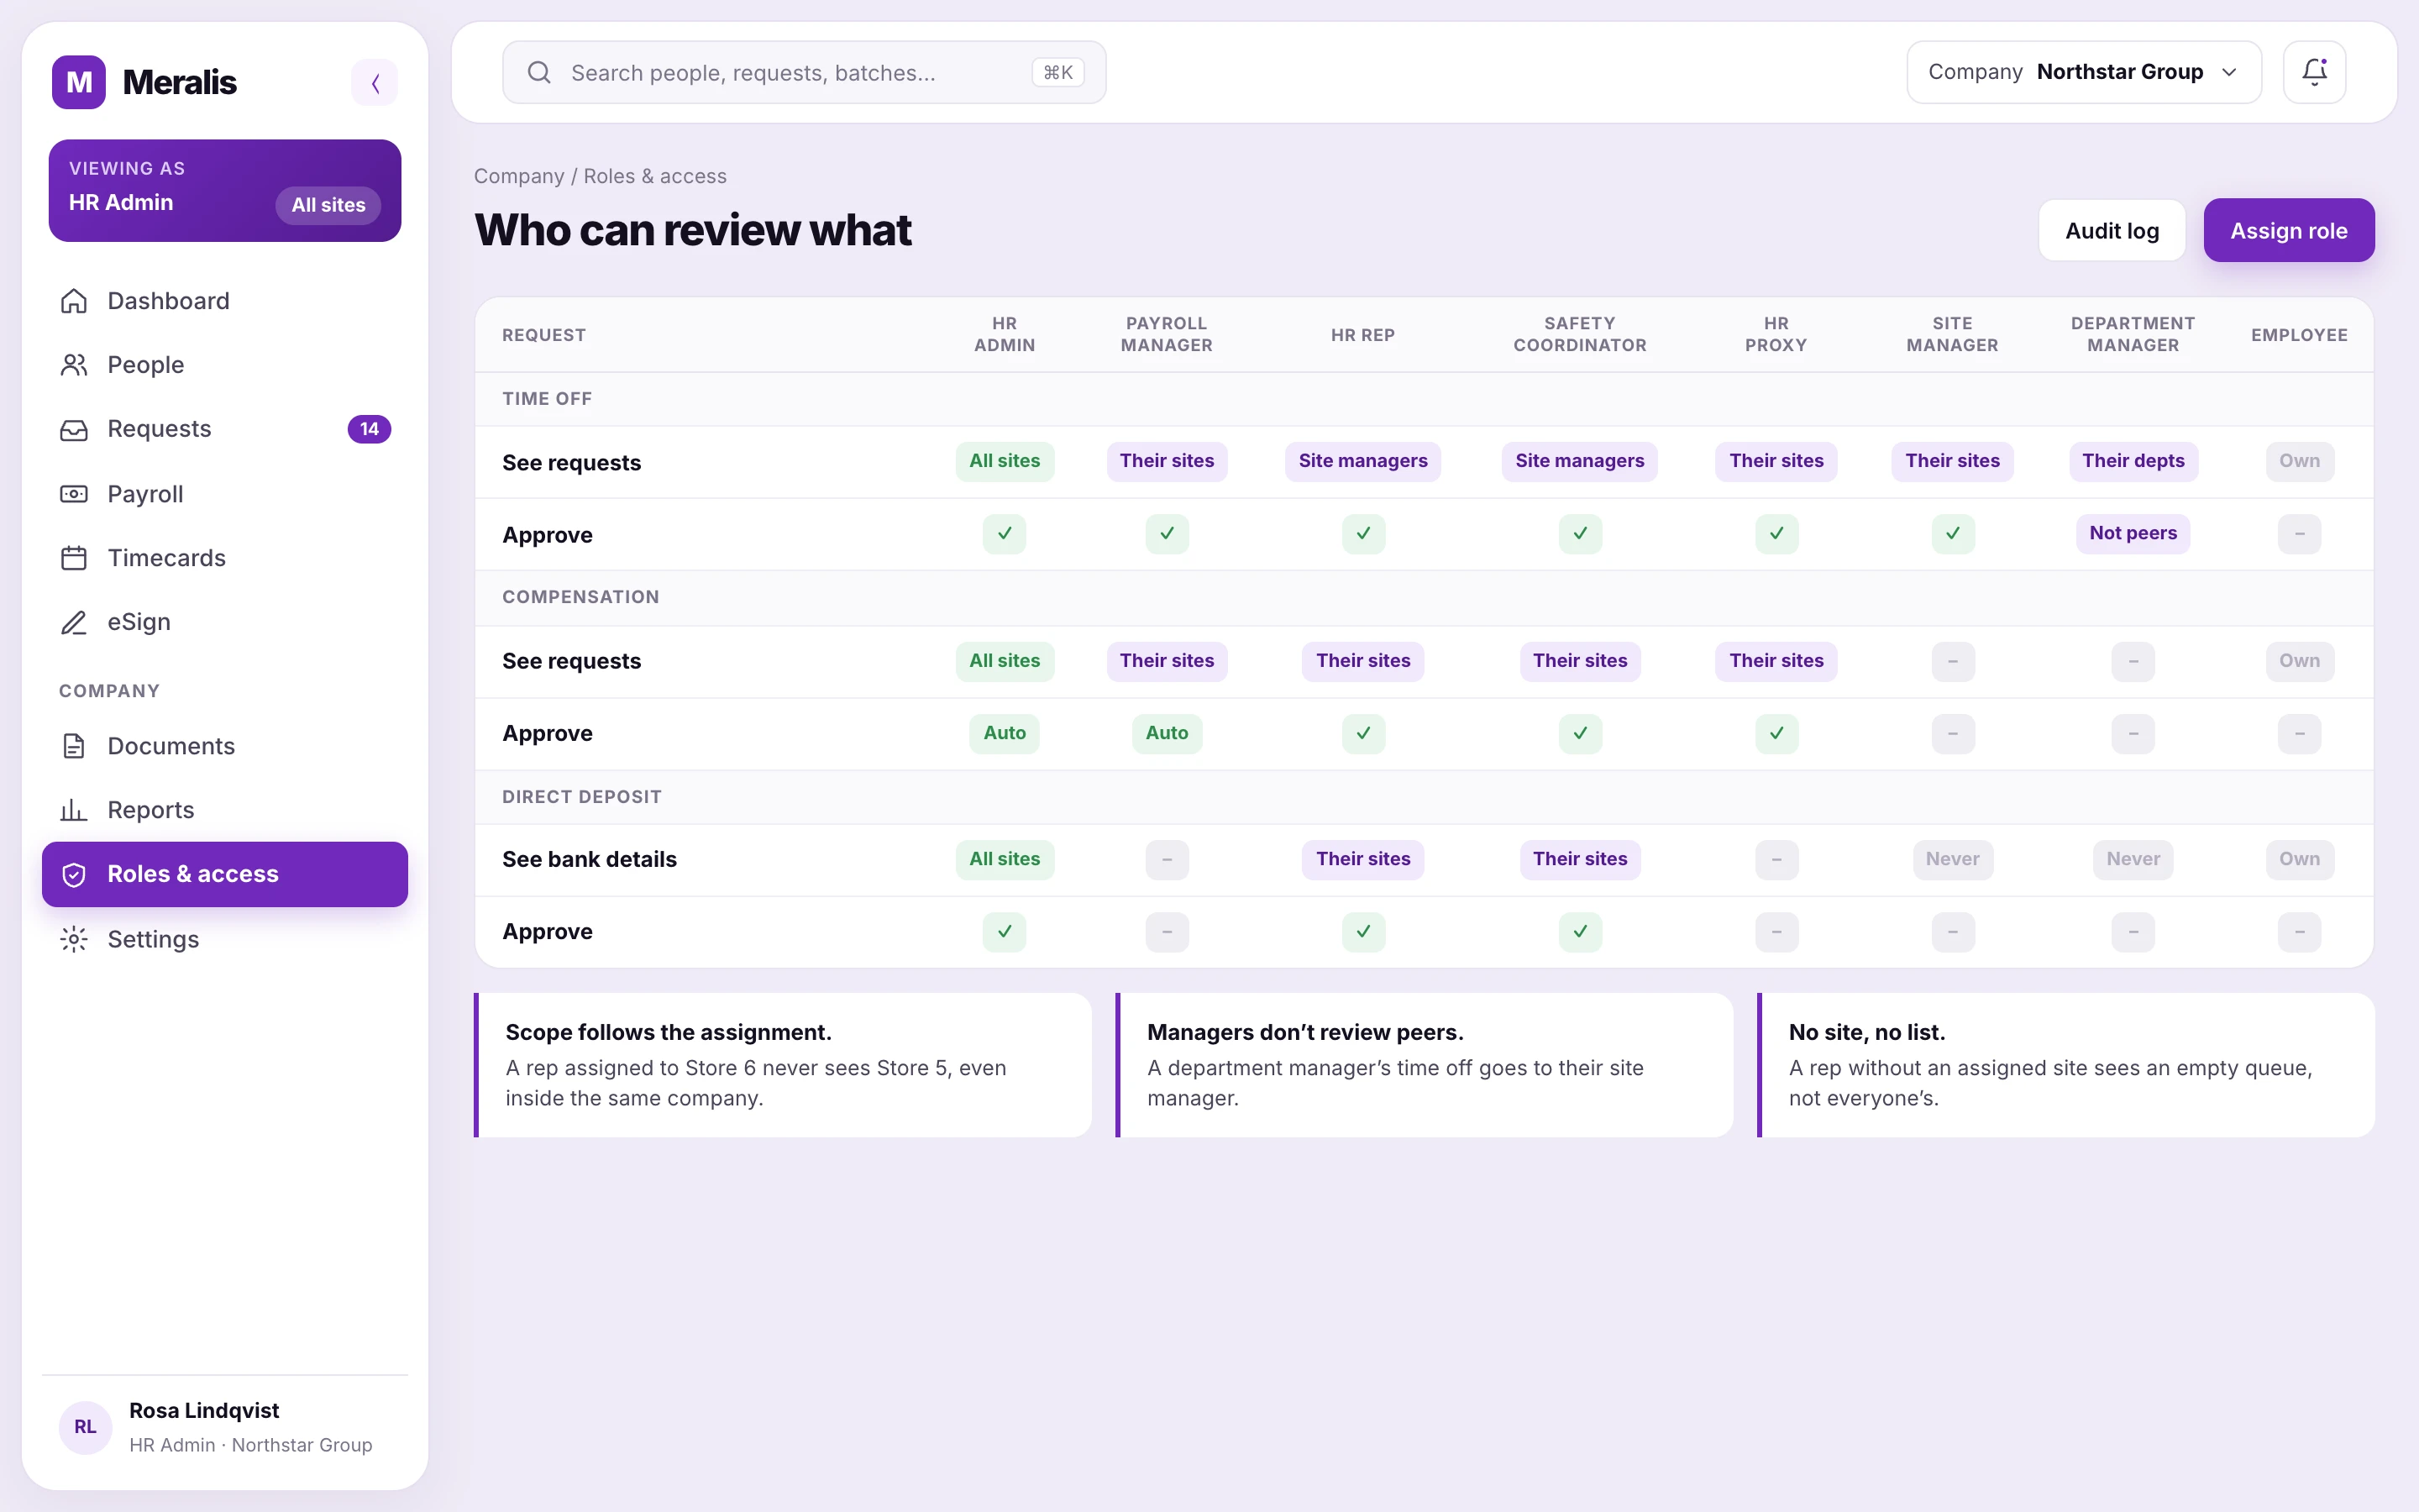The width and height of the screenshot is (2419, 1512).
Task: Click the RL user avatar
Action: (86, 1427)
